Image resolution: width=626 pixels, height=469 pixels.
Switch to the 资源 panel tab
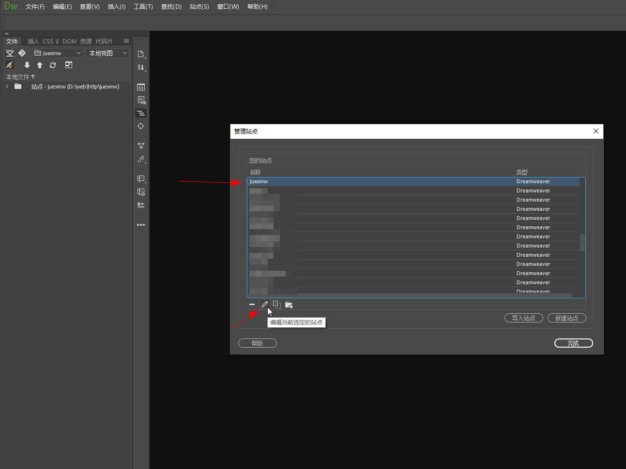point(86,42)
